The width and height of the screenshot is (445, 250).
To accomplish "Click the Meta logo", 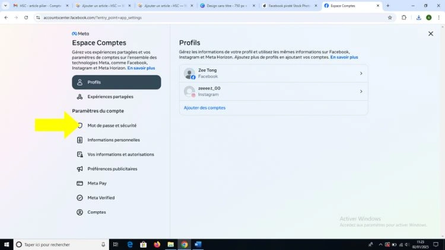I will tap(80, 33).
